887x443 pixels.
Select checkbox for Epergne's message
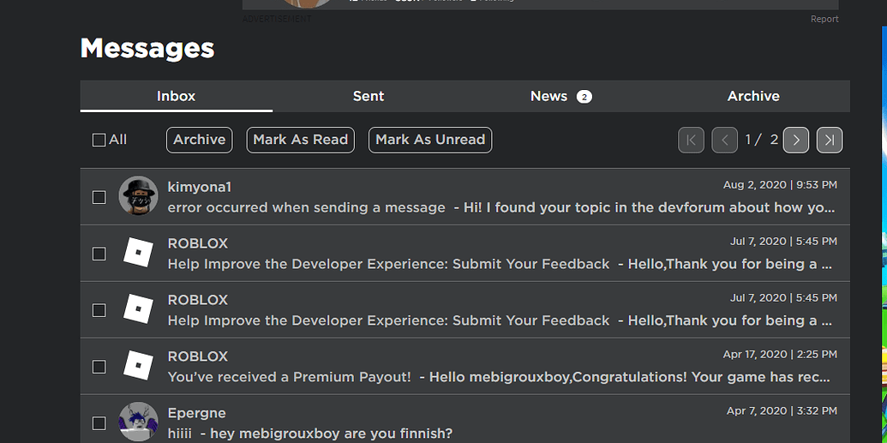99,423
